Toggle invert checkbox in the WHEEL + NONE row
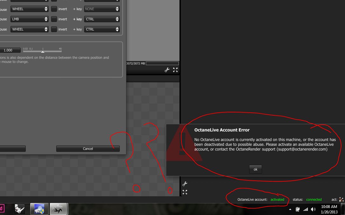Screen dimensions: 345x215 [54, 9]
